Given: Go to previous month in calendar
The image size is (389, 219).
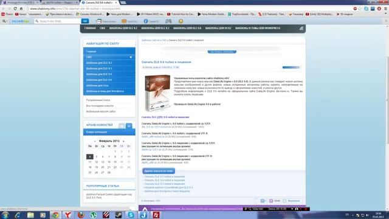Looking at the screenshot, I should click(95, 141).
